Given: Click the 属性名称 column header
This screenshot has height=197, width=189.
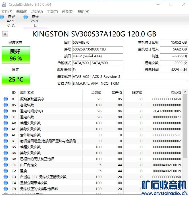Looking at the screenshot, I should (x=50, y=93).
